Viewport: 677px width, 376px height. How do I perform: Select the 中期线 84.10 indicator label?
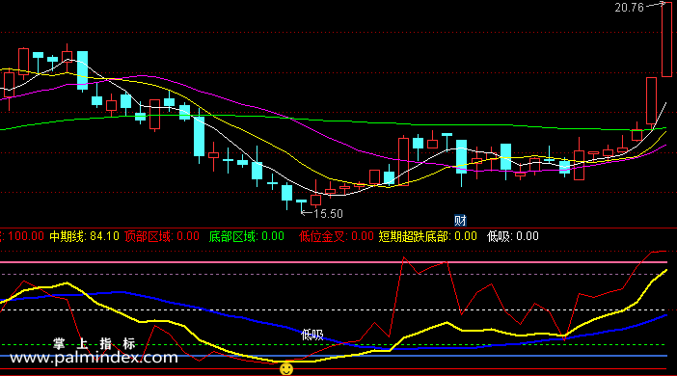coord(84,236)
